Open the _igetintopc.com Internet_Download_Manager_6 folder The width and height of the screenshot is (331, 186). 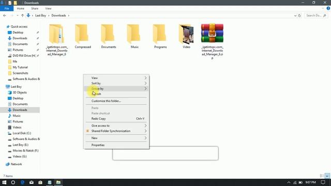click(56, 40)
